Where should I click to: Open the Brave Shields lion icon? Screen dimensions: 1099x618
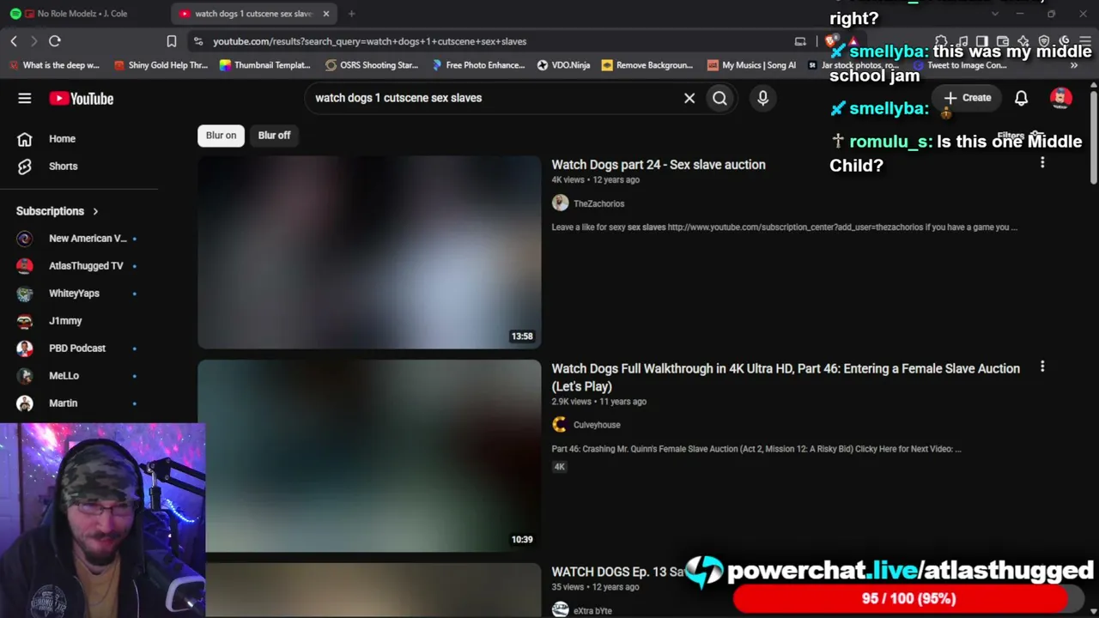(831, 41)
